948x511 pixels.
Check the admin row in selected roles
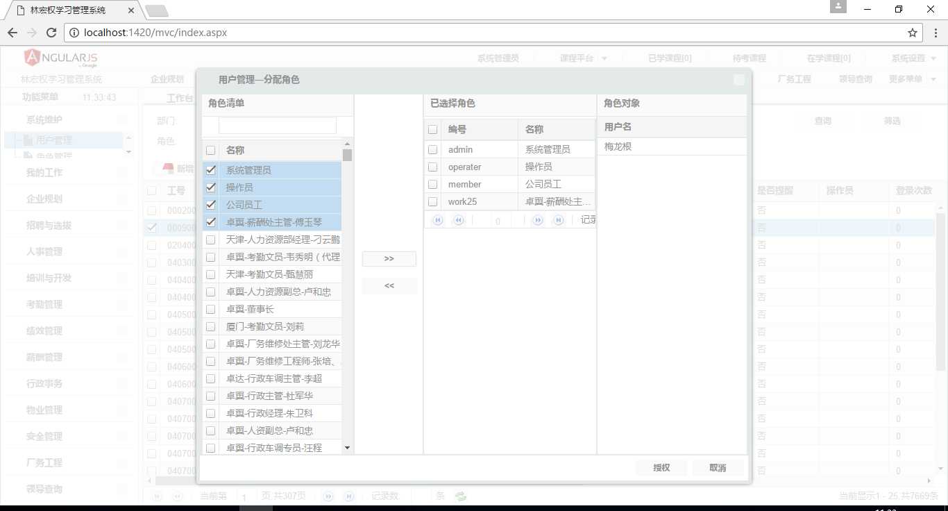click(433, 149)
